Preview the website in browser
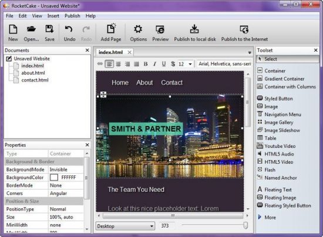This screenshot has height=237, width=323. [160, 33]
